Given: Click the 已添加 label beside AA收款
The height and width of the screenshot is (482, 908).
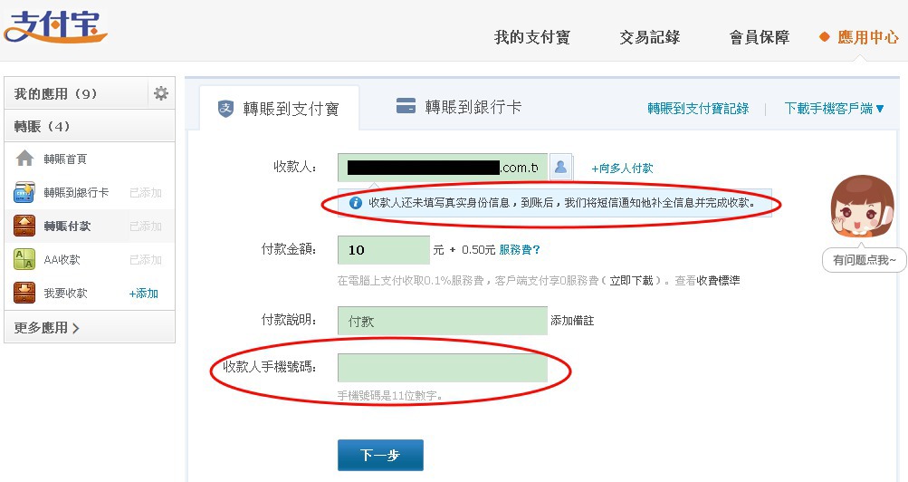Looking at the screenshot, I should pos(146,259).
